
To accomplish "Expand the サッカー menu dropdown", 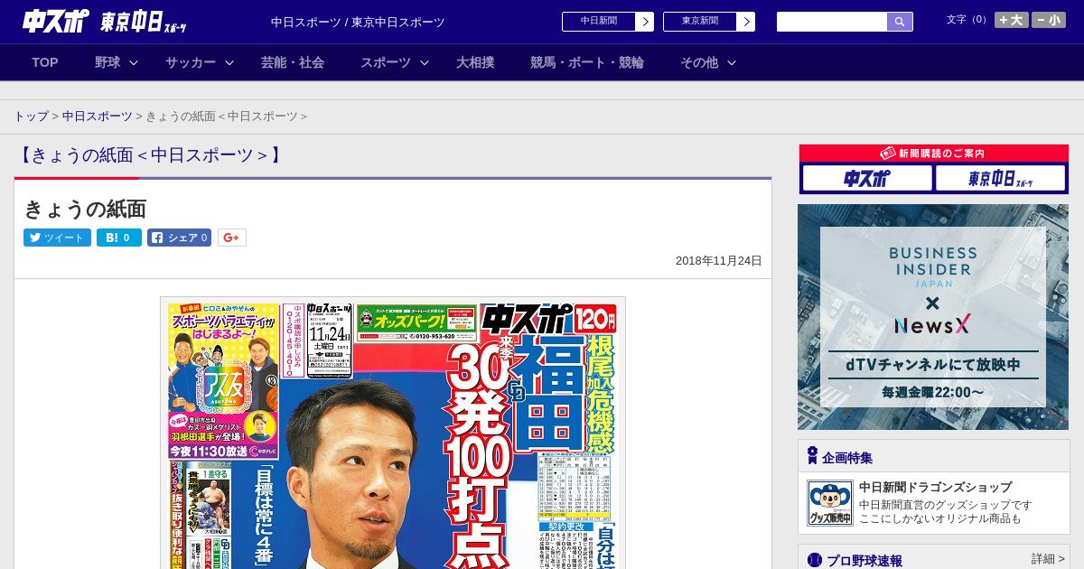I will pyautogui.click(x=199, y=62).
